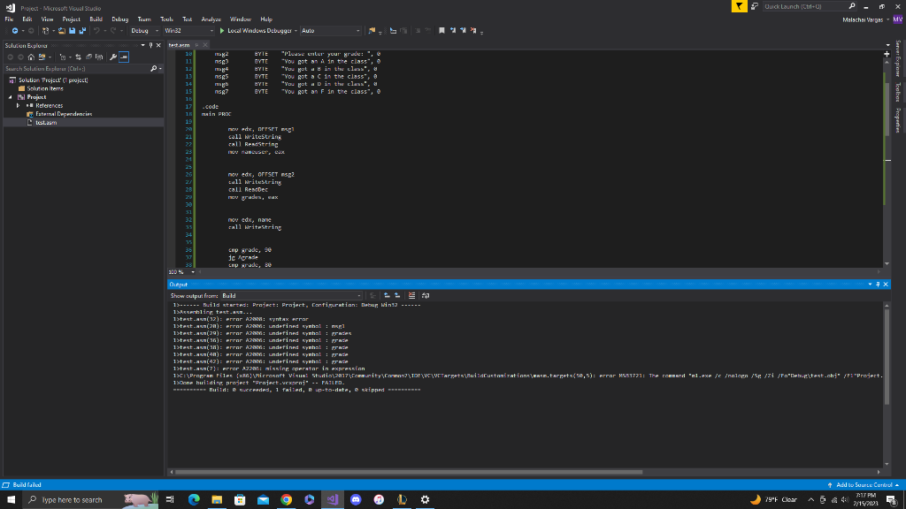Open the New Project icon
This screenshot has height=509, width=906.
45,30
